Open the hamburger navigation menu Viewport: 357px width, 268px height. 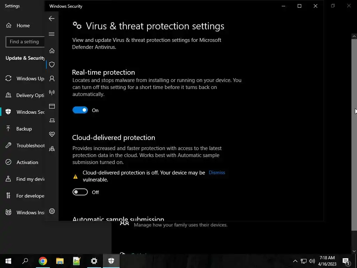pos(52,34)
